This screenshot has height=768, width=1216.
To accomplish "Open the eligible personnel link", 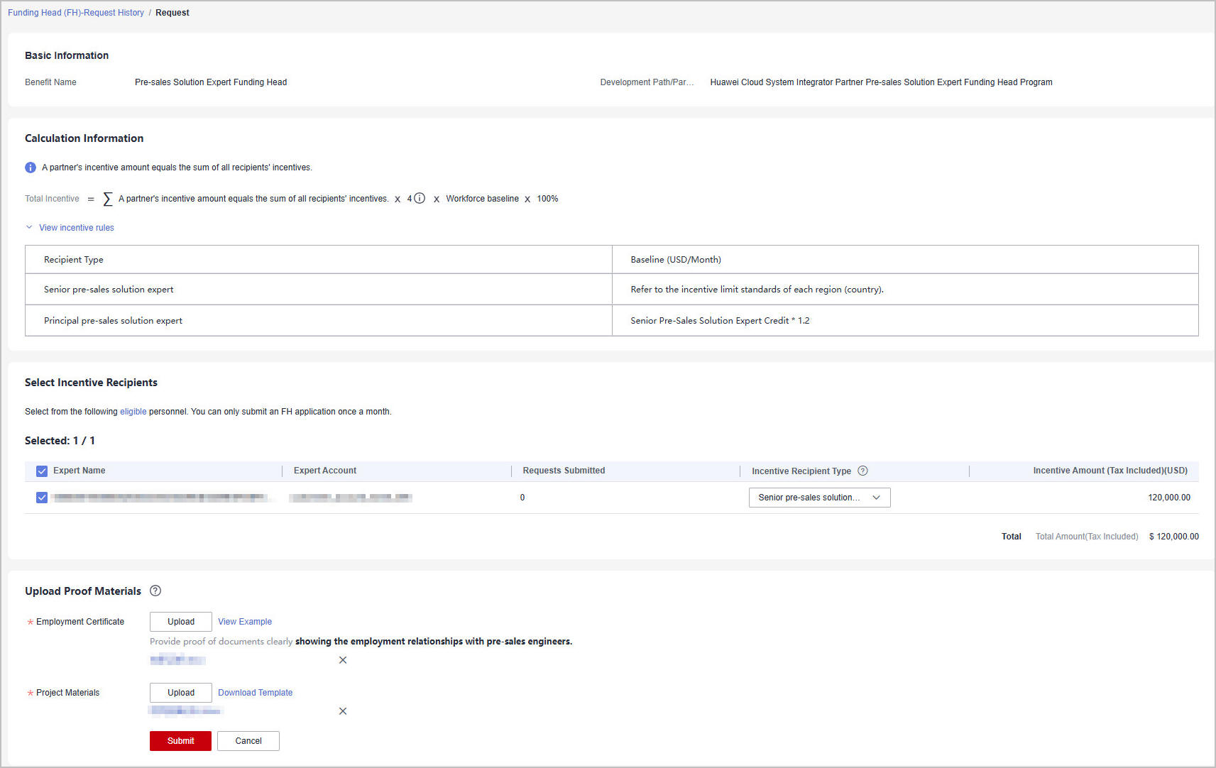I will click(x=133, y=412).
